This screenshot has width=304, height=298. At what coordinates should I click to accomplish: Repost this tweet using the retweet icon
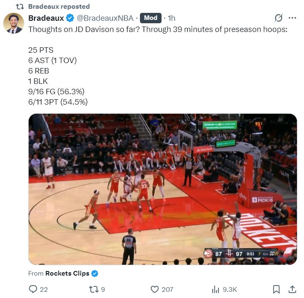(x=93, y=289)
